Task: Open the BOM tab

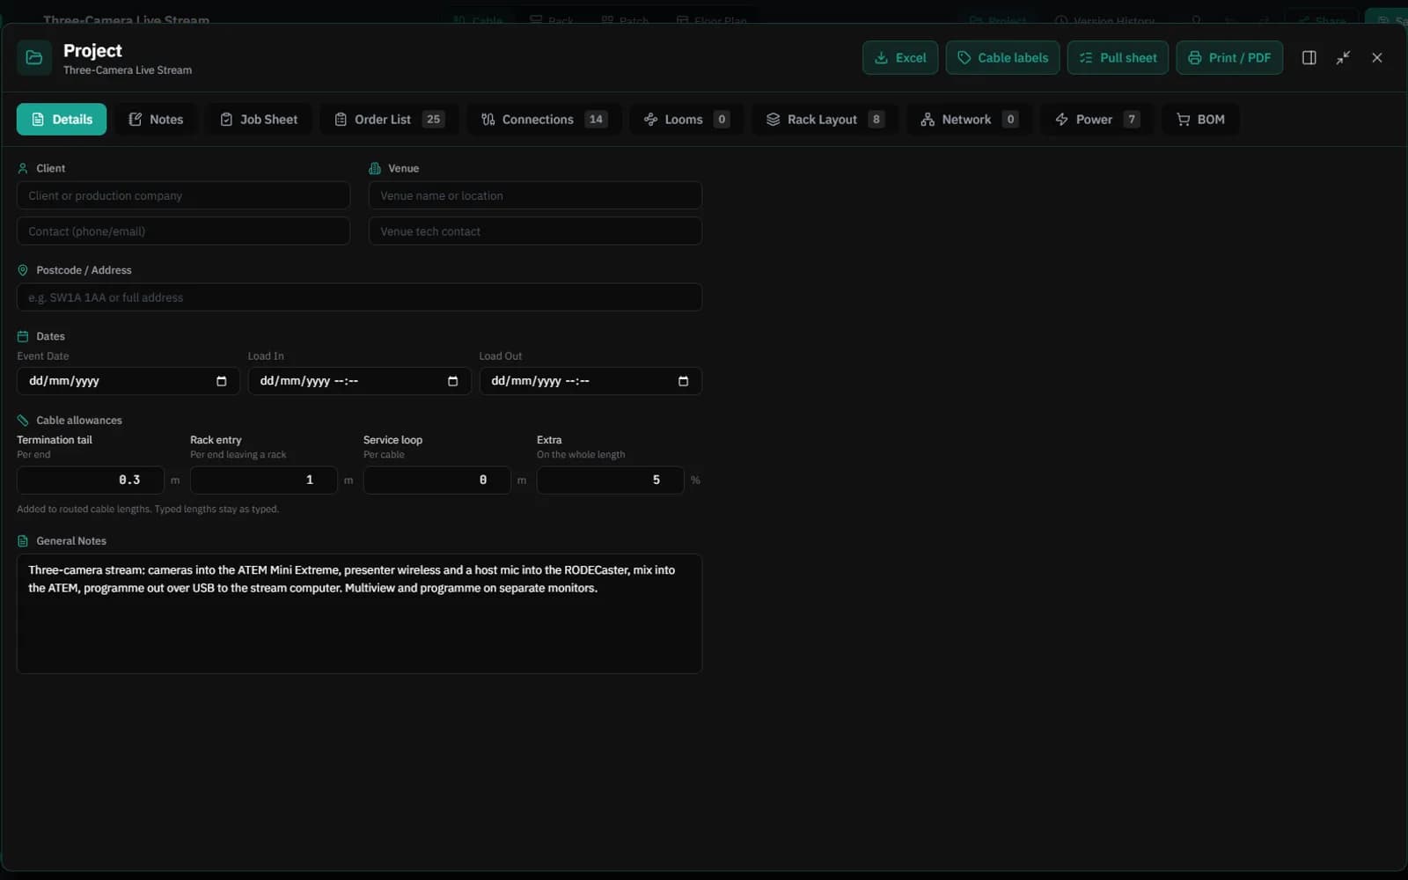Action: click(1200, 120)
